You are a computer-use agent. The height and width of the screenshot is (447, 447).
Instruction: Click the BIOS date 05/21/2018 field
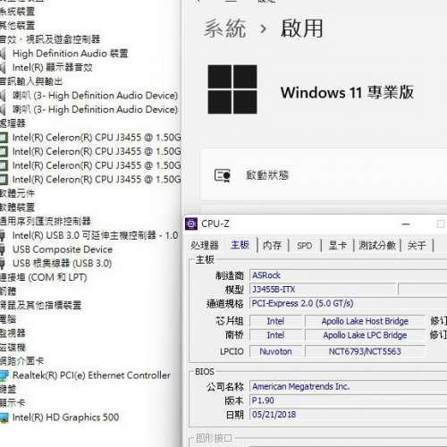click(x=348, y=415)
